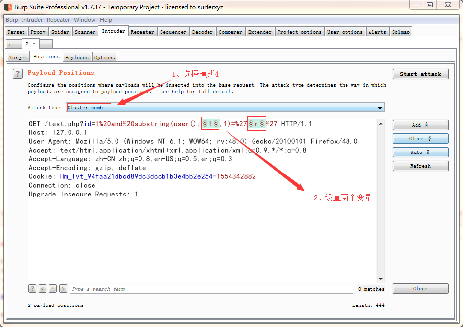Screen dimensions: 463x327
Task: Switch to the Sqlmap tab
Action: (401, 32)
